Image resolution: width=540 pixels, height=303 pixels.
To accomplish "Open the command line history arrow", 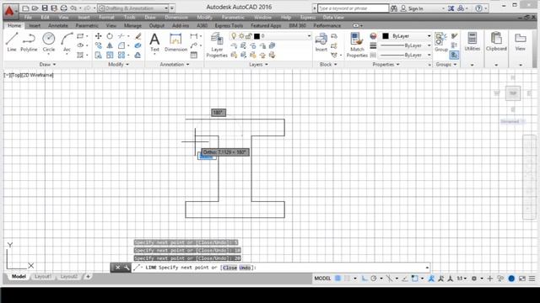I will click(x=427, y=268).
